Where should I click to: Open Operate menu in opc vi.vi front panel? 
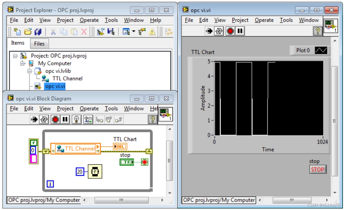[x=264, y=20]
